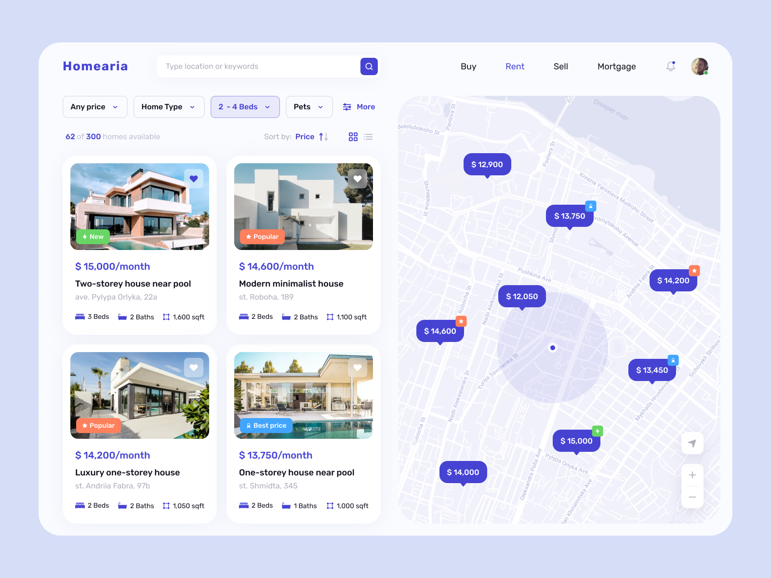Zoom out on the map
This screenshot has width=771, height=578.
pos(692,497)
